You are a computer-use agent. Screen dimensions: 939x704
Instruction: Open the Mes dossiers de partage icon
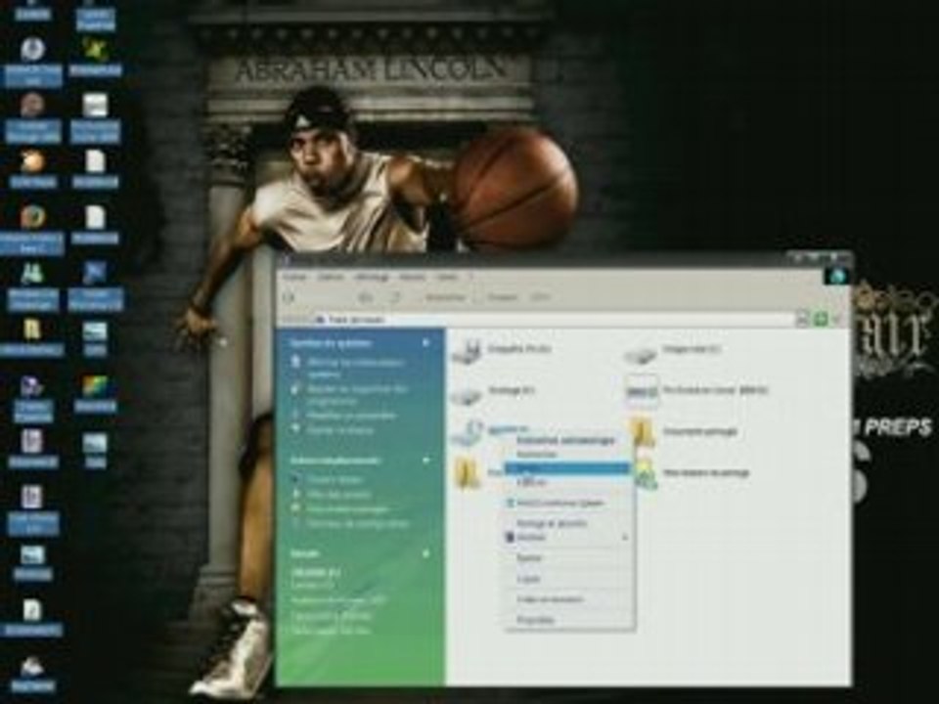645,473
